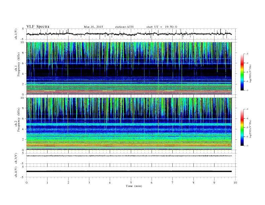This screenshot has width=265, height=205.
Task: Click the ch.1 colorbar "log(PSD)(V²/Hz)" label
Action: (x=250, y=73)
